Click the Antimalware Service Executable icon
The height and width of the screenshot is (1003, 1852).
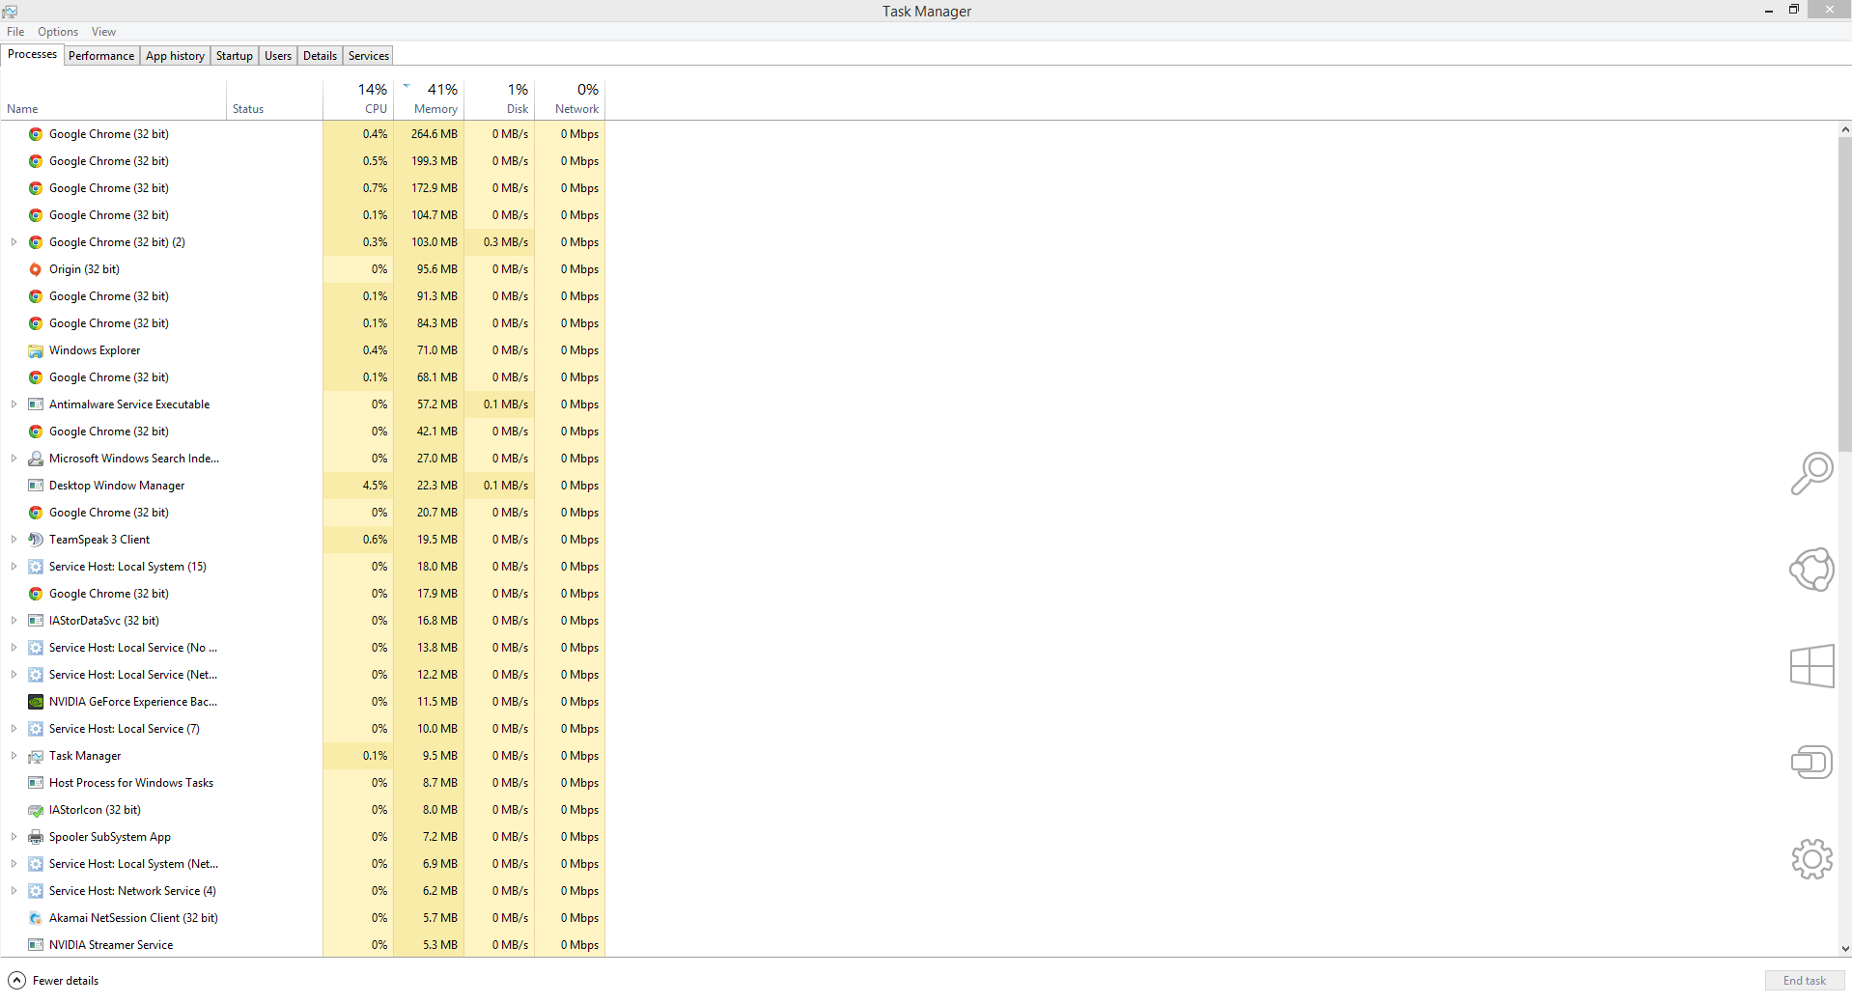(x=36, y=404)
